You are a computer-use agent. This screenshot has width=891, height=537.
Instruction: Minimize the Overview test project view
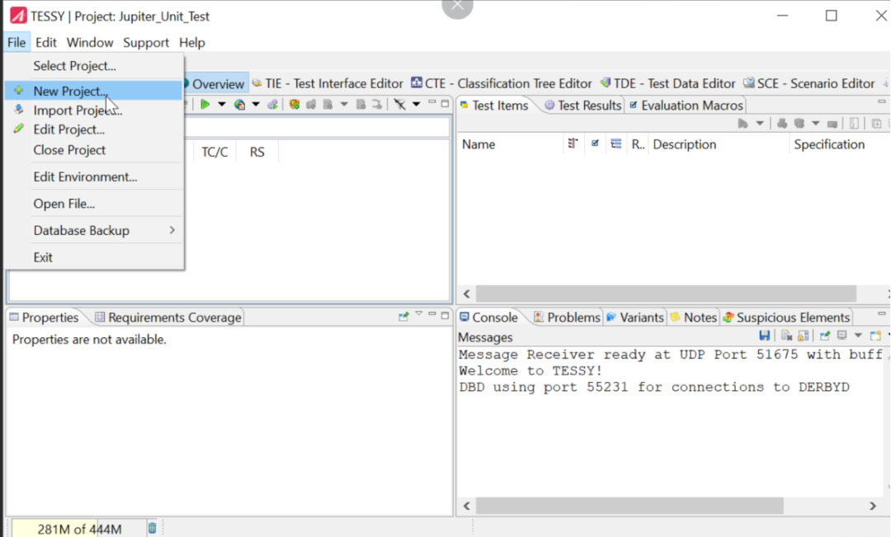pyautogui.click(x=431, y=103)
